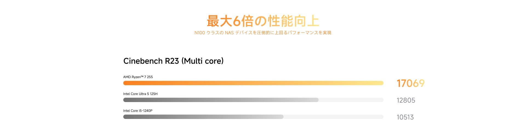Click "(Multi core)" in the chart heading

tap(202, 61)
